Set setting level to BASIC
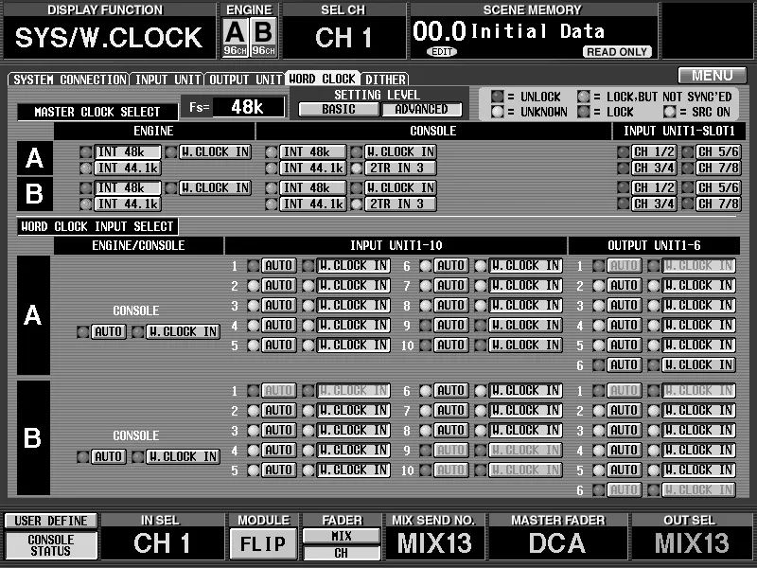 (339, 110)
